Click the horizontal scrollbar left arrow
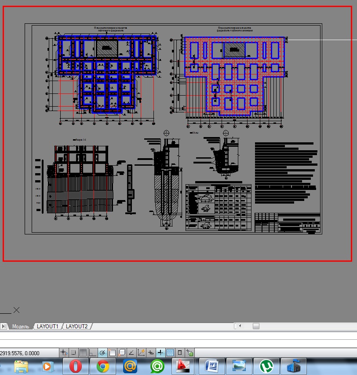This screenshot has width=357, height=375. [240, 326]
